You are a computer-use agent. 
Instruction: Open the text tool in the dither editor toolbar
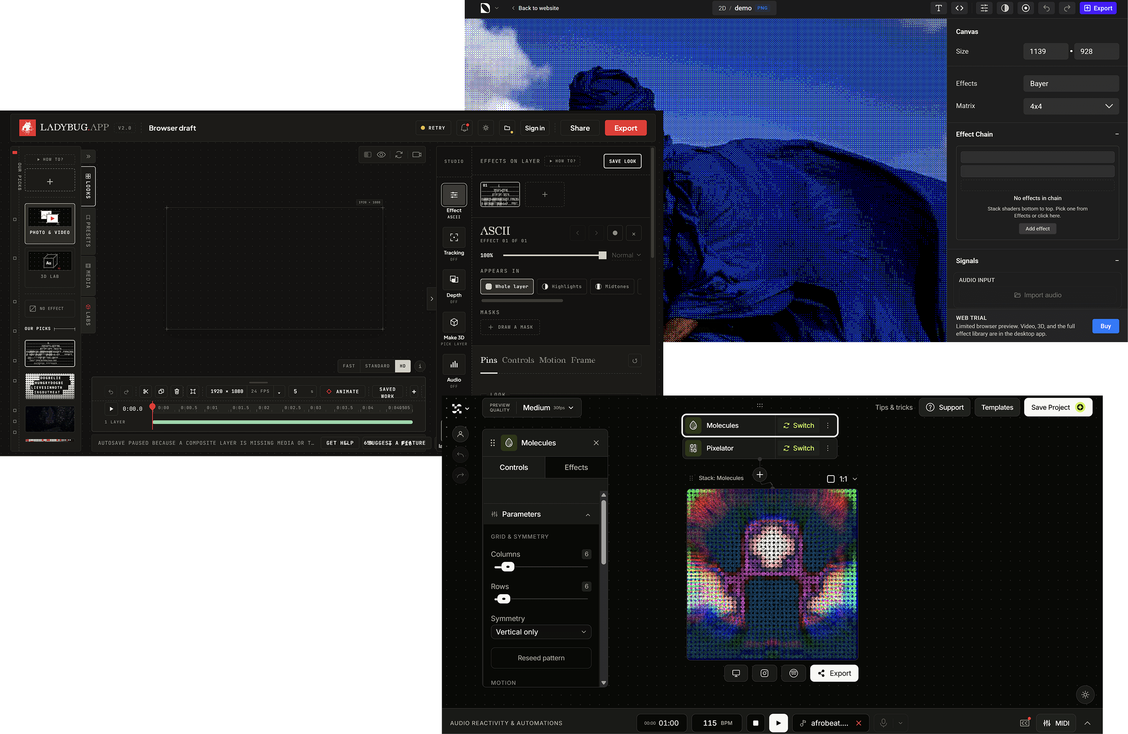tap(939, 8)
